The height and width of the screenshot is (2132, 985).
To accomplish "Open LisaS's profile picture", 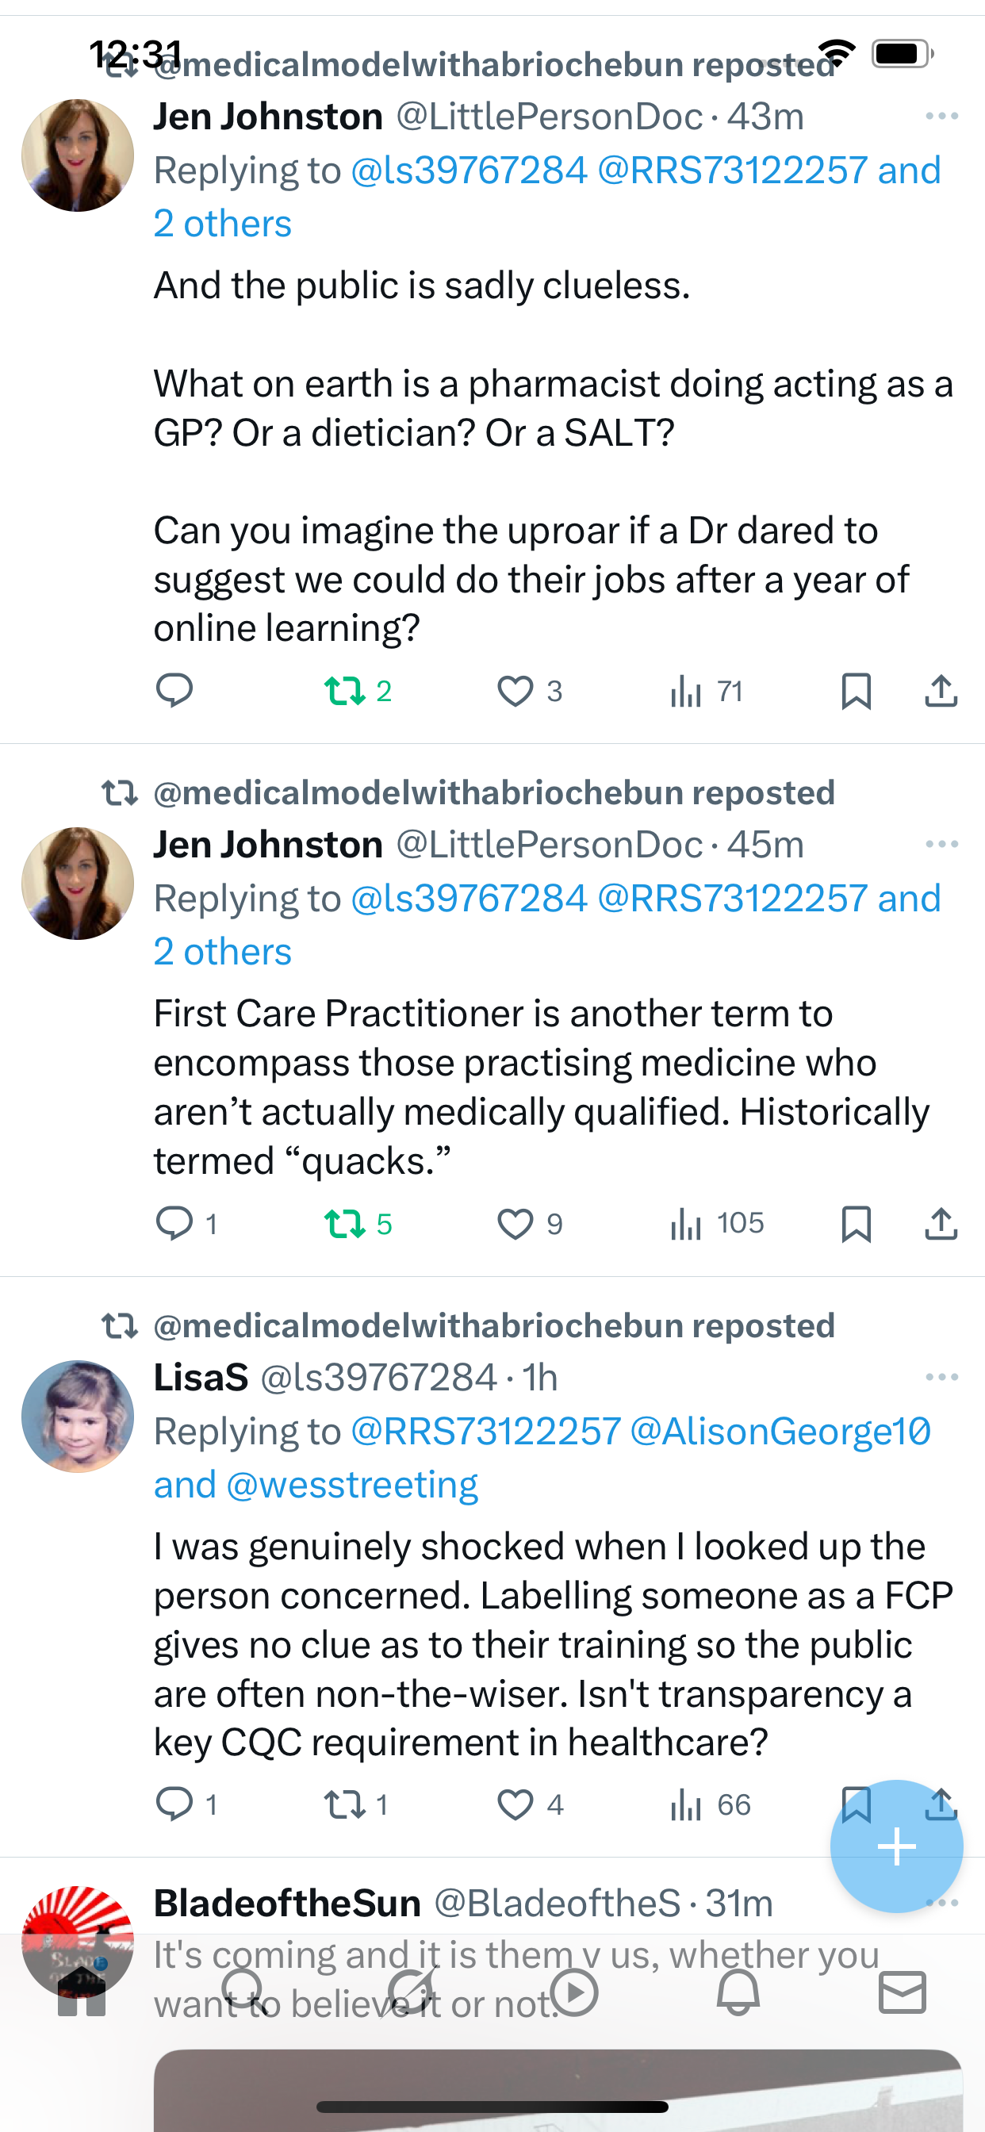I will (78, 1416).
